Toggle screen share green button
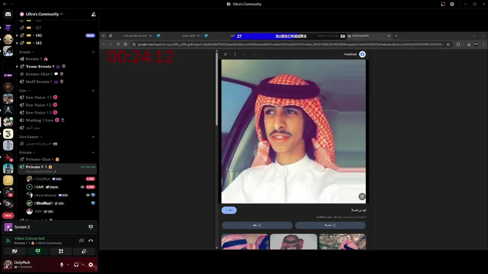Image resolution: width=488 pixels, height=274 pixels. [x=38, y=251]
